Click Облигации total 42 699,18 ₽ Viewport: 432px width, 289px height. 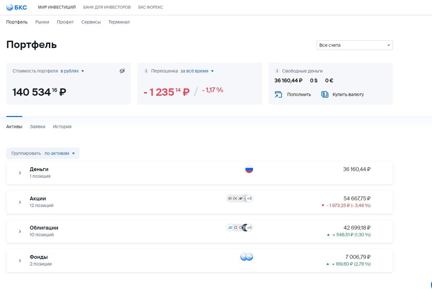(x=357, y=227)
